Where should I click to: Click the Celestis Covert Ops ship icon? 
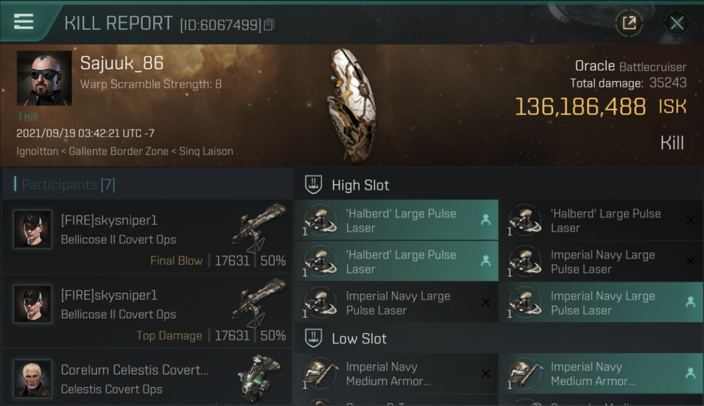coord(259,375)
